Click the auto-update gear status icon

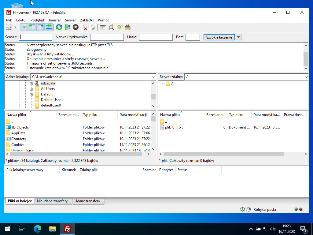pos(242,209)
